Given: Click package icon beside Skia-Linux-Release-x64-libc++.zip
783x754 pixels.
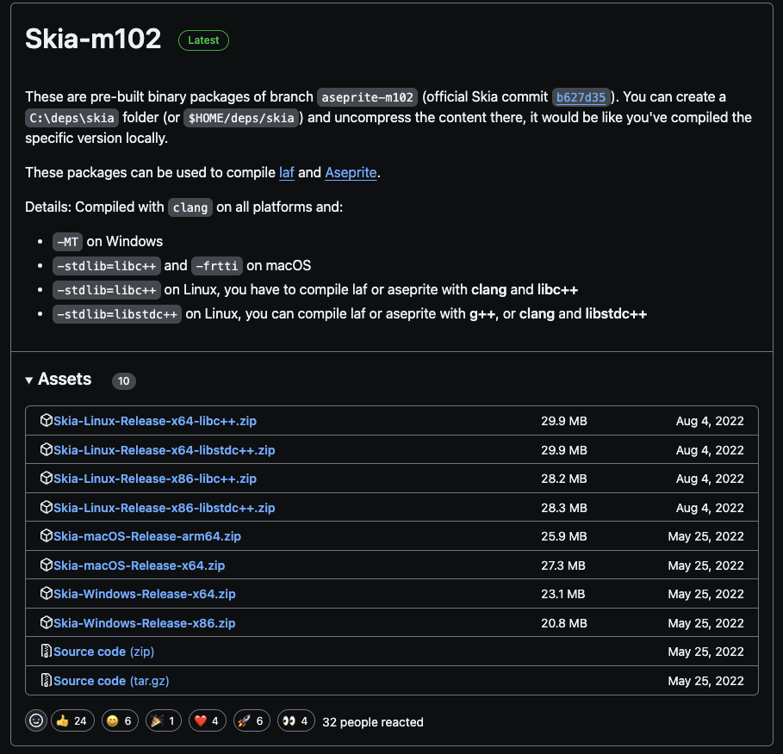Looking at the screenshot, I should (46, 420).
